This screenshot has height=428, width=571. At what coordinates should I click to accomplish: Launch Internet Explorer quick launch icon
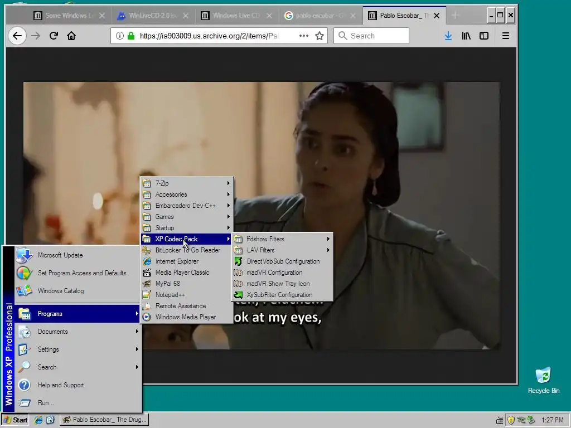coord(38,420)
